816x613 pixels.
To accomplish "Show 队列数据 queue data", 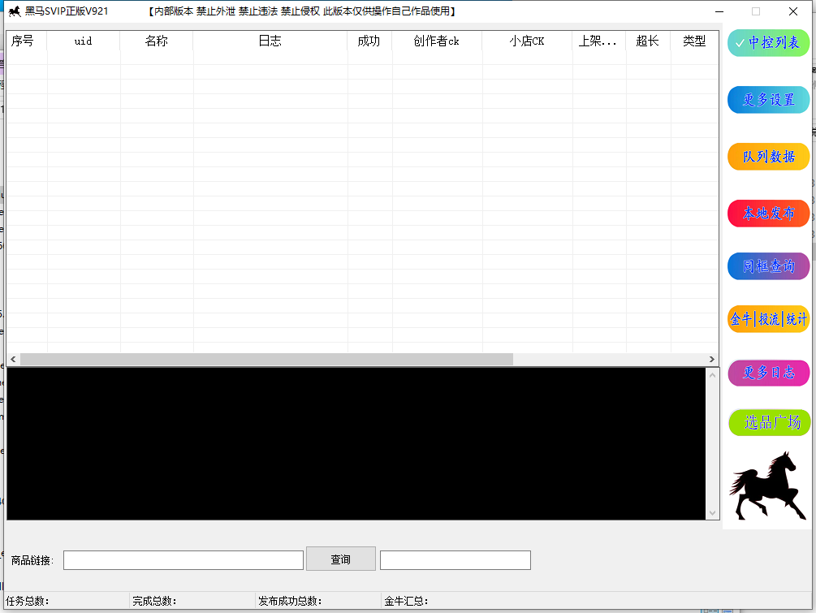I will tap(768, 156).
